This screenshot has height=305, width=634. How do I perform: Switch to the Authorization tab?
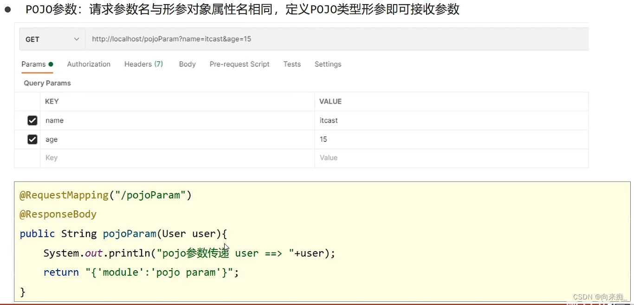point(89,64)
